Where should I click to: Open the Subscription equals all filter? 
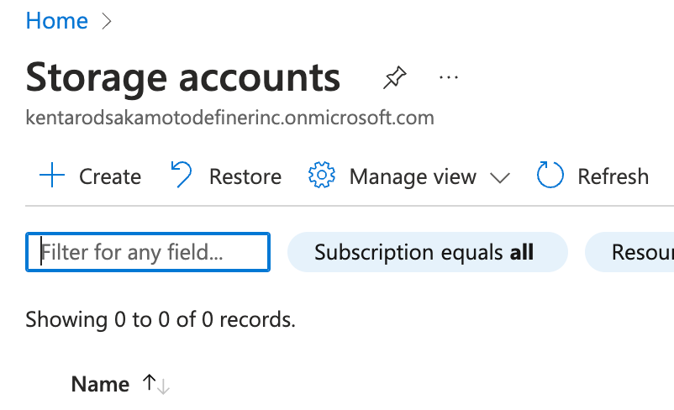[x=427, y=252]
